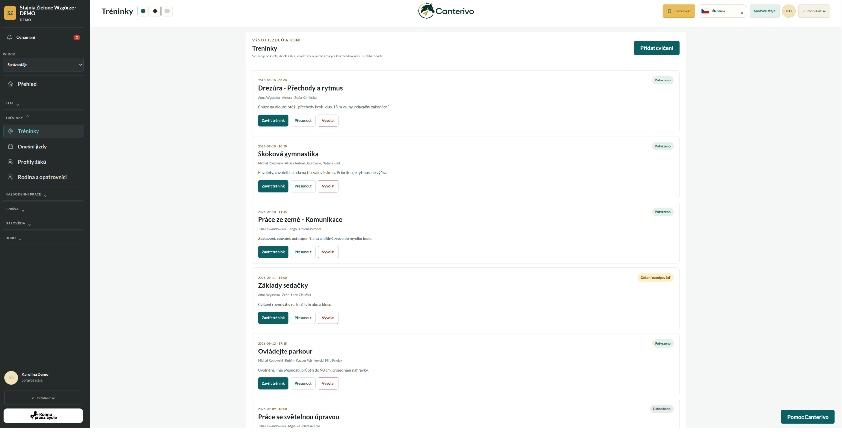Viewport: 842px width, 432px height.
Task: Click the Karolina Demo avatar in sidebar
Action: pos(11,378)
